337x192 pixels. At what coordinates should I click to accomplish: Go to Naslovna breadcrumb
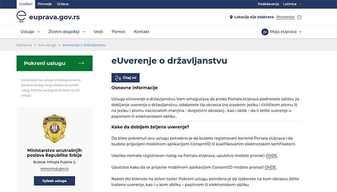coord(24,45)
